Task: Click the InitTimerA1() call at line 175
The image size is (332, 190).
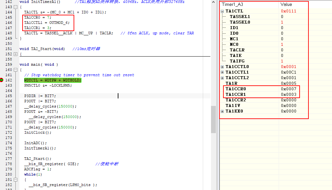Action: pos(40,148)
